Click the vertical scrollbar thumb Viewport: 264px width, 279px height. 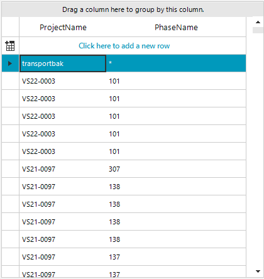tap(258, 30)
